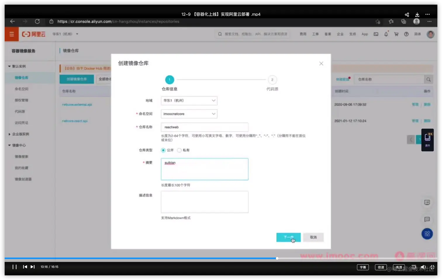Open the browser collections icon
The height and width of the screenshot is (280, 442).
click(x=404, y=21)
